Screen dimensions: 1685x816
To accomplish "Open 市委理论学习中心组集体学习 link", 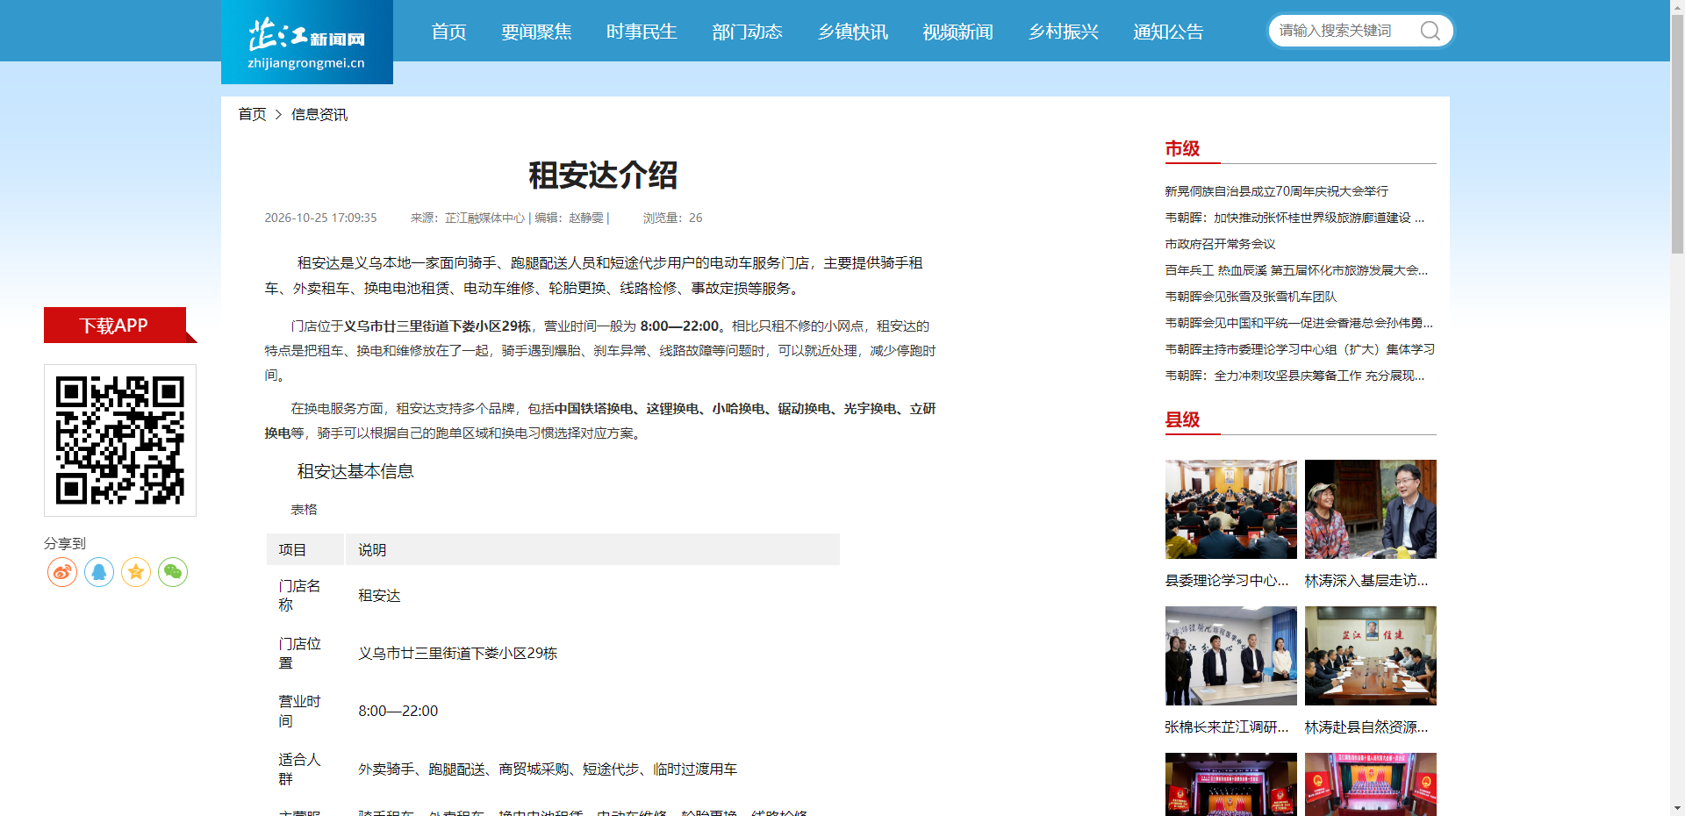I will coord(1300,349).
